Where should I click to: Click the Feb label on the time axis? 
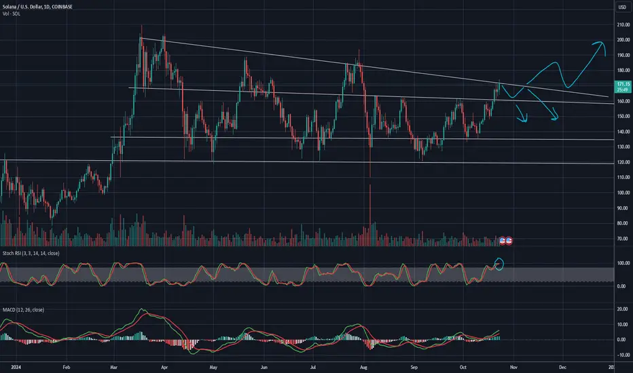click(66, 368)
